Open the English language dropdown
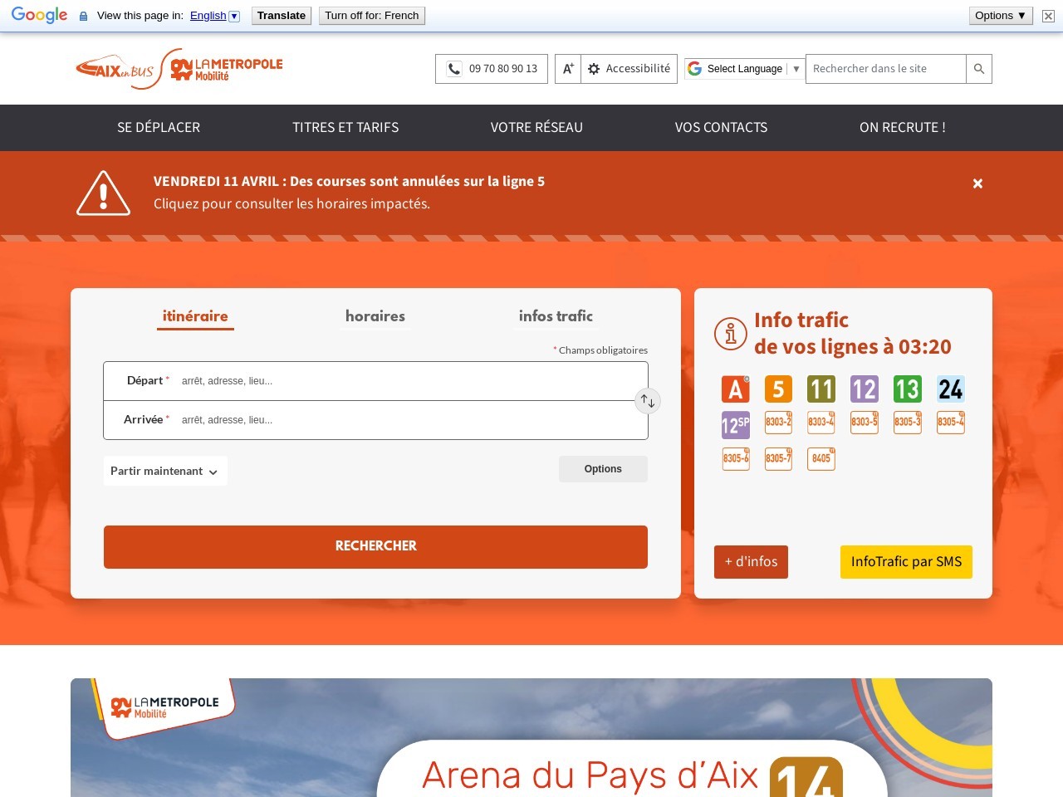 tap(214, 16)
